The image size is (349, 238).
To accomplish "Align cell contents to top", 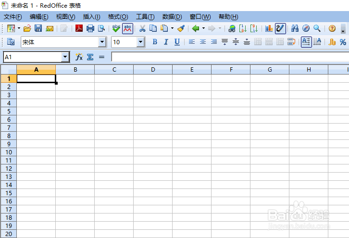I will click(x=225, y=42).
